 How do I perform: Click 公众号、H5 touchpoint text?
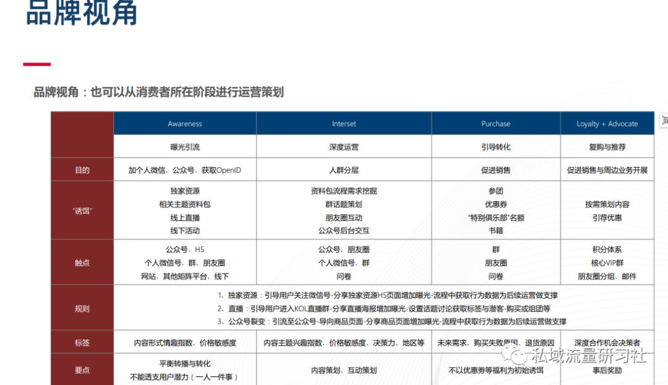[x=185, y=249]
